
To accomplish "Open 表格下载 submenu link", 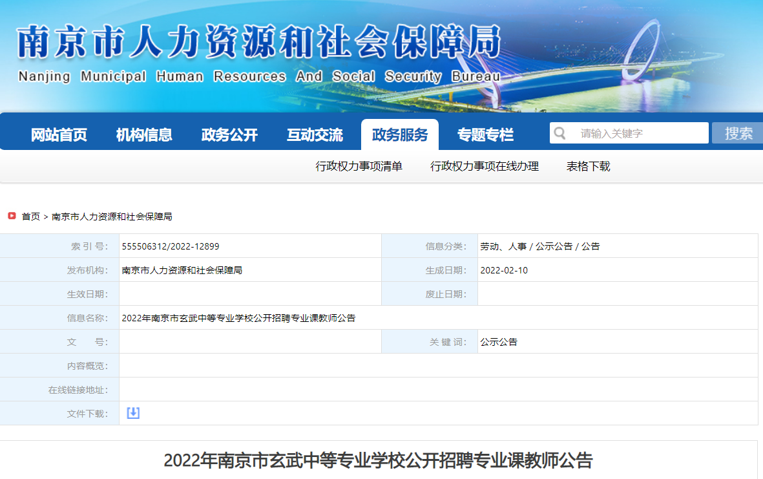I will pyautogui.click(x=588, y=167).
